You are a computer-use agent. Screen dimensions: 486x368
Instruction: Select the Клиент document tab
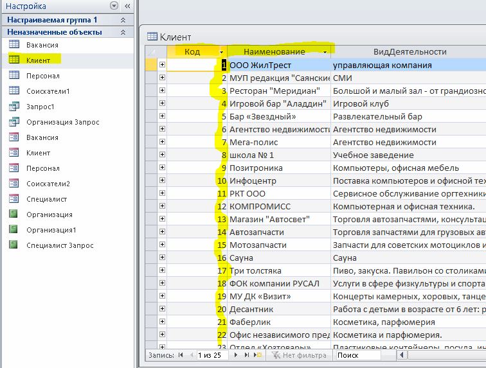coord(169,37)
